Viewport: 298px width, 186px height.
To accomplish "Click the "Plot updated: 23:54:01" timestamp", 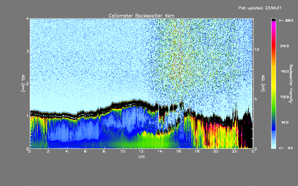I will click(x=260, y=8).
